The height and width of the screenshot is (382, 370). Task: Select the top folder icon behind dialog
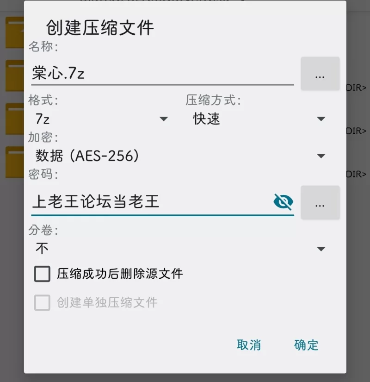(15, 32)
